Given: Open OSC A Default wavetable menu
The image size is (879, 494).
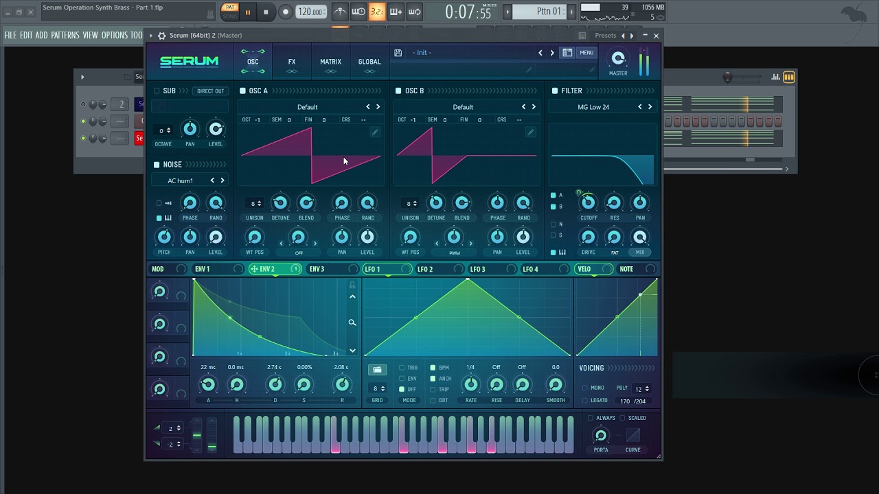Looking at the screenshot, I should (307, 107).
